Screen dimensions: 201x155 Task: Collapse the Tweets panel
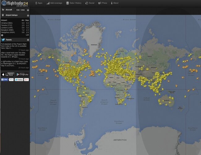click(x=28, y=40)
